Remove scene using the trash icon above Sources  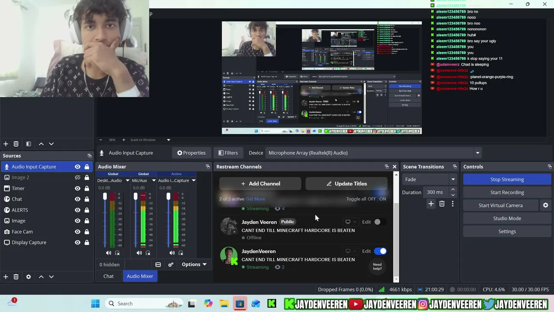pos(16,144)
